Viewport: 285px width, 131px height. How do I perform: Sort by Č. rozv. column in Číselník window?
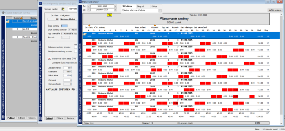coord(17,18)
